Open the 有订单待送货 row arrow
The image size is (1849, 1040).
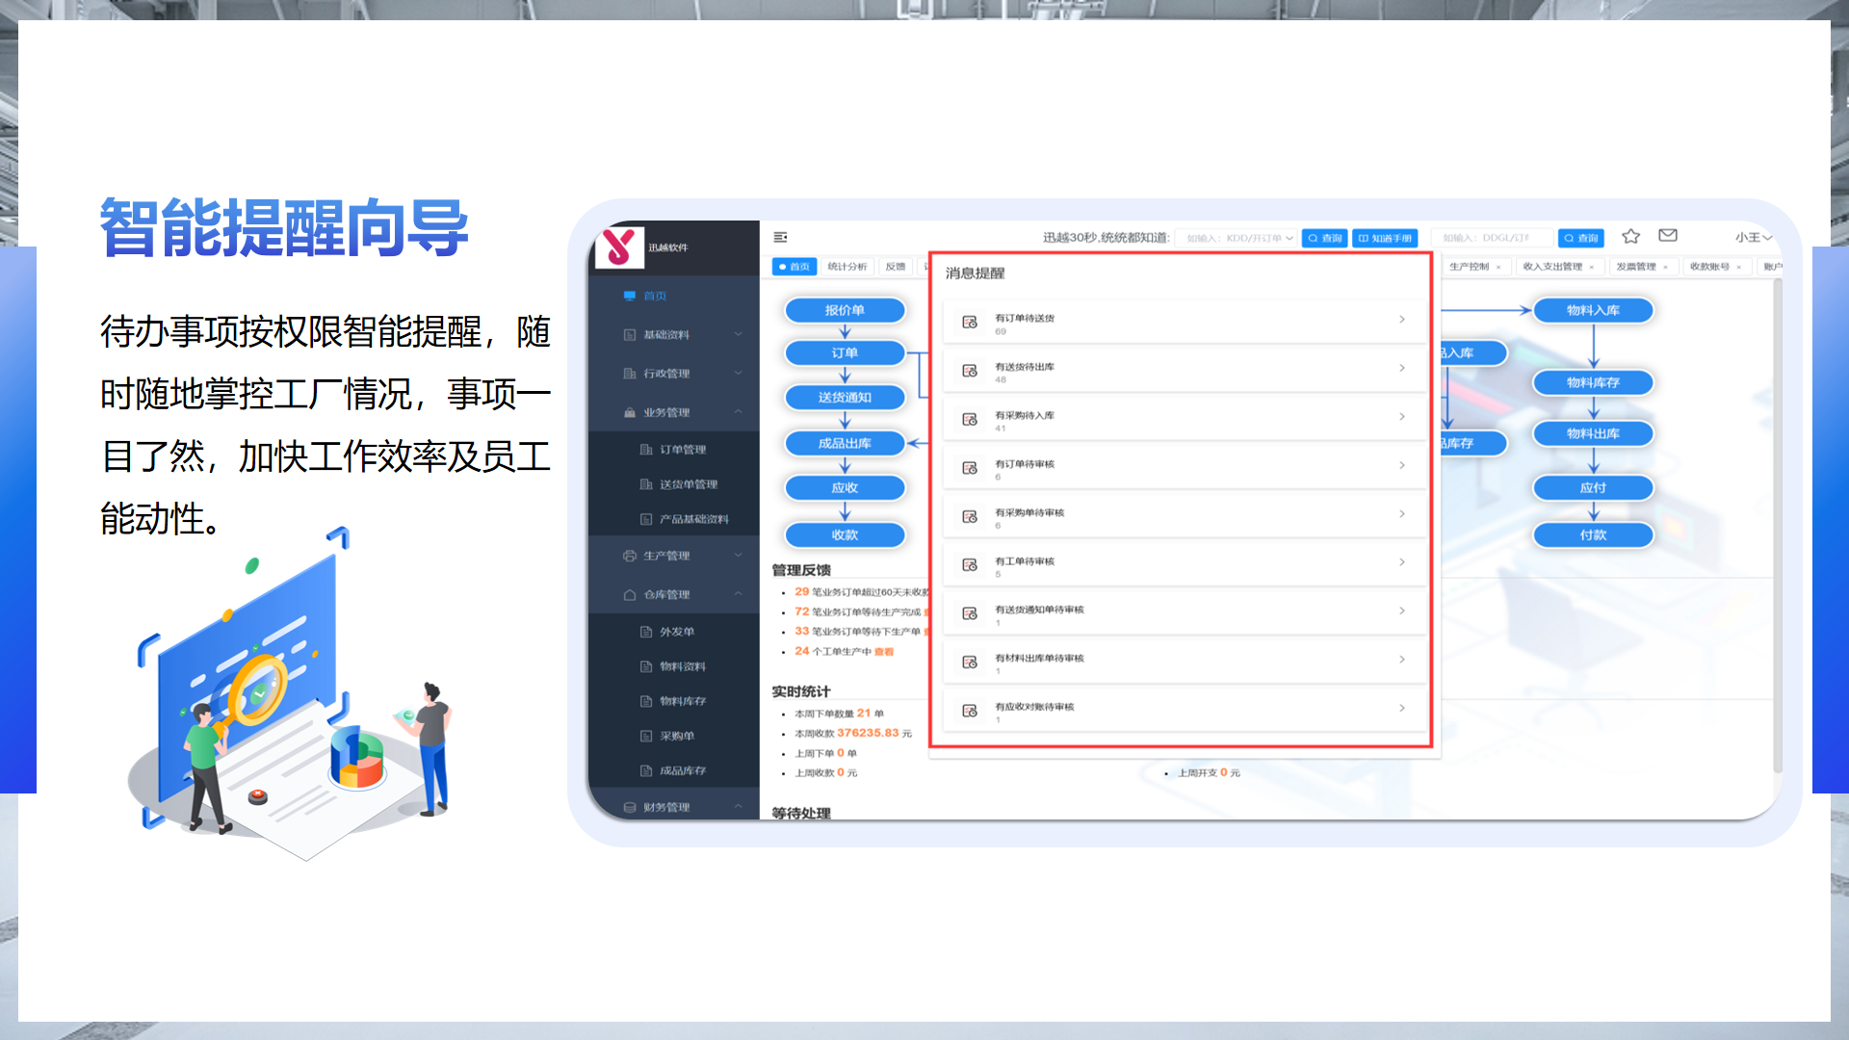(1401, 320)
